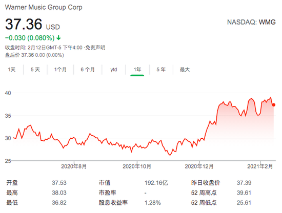Click the 2020年10月 axis label
The width and height of the screenshot is (282, 213).
click(x=137, y=166)
